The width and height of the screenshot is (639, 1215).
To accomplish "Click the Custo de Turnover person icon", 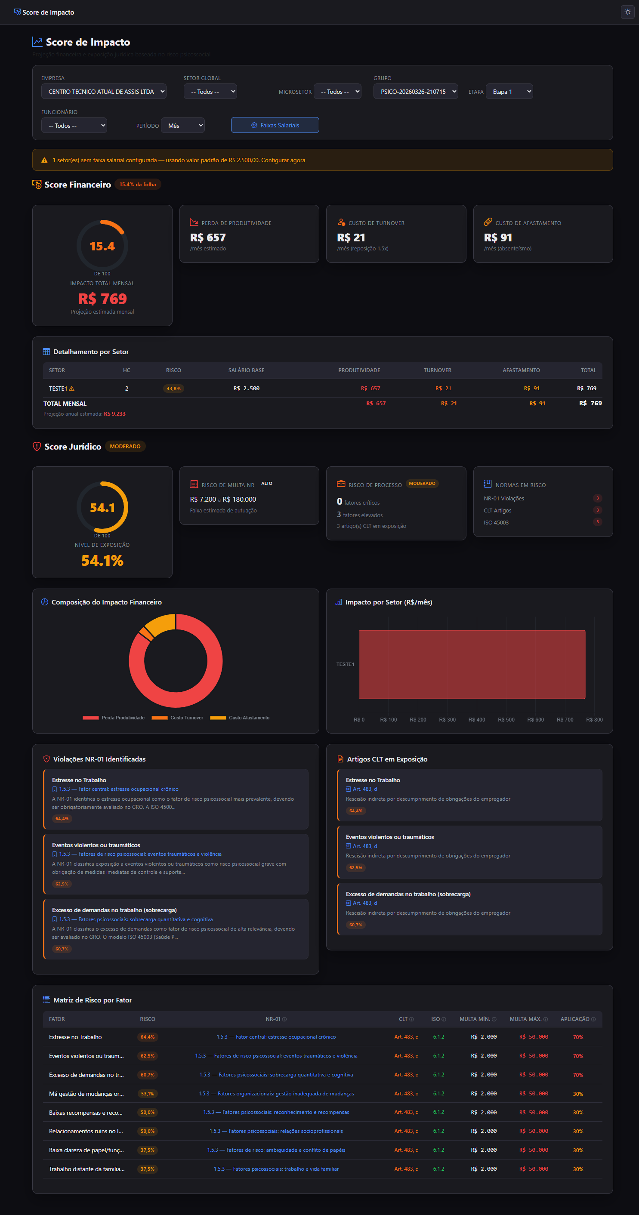I will click(x=341, y=222).
